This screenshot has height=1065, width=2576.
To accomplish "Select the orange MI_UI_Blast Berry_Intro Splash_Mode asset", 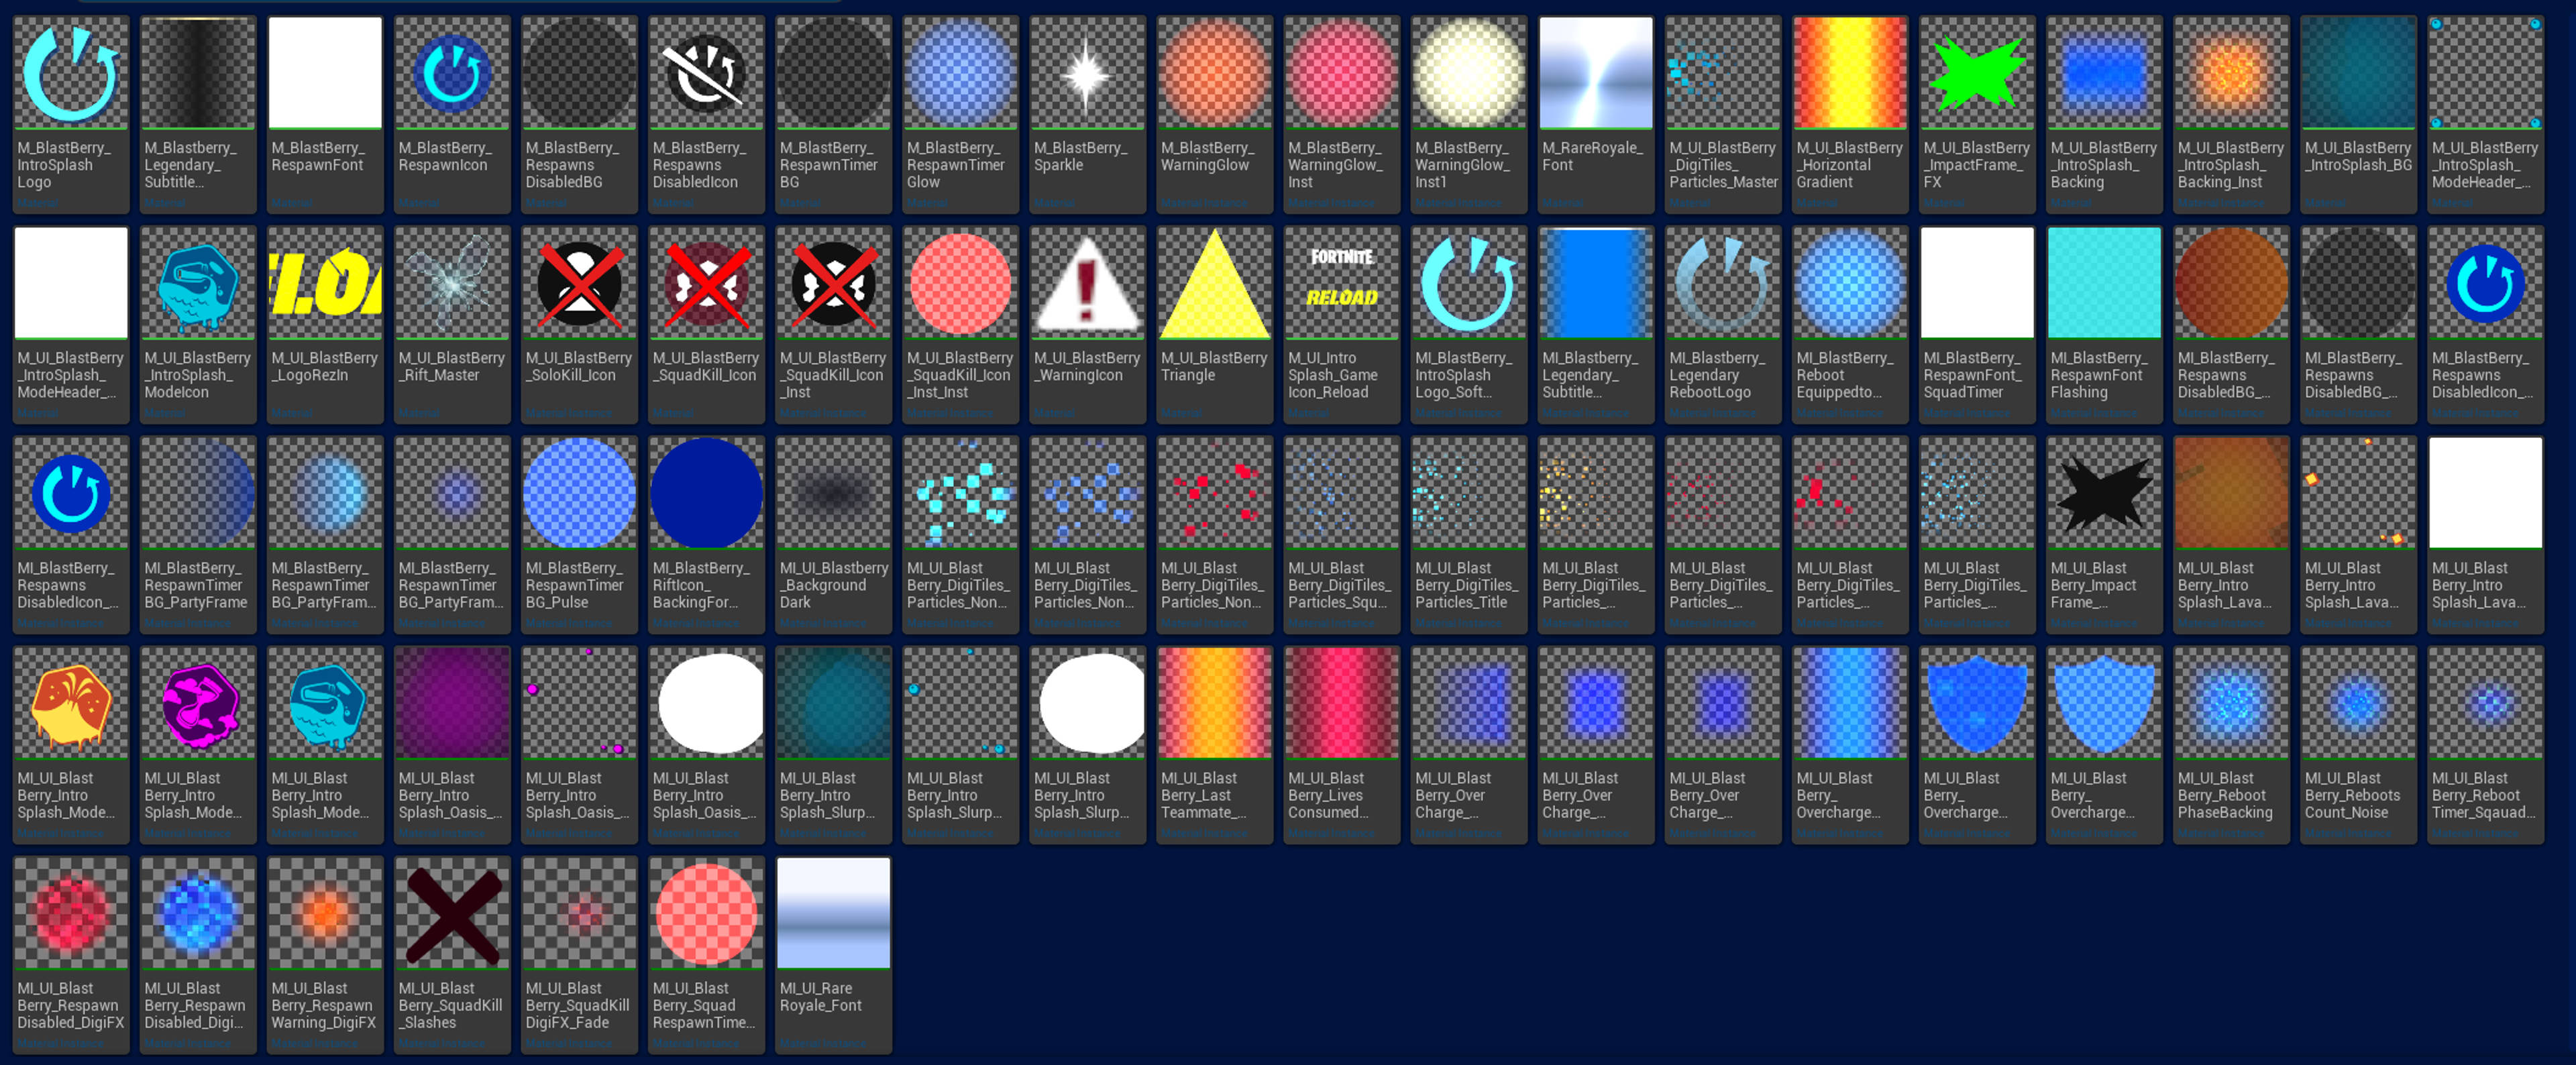I will click(70, 704).
